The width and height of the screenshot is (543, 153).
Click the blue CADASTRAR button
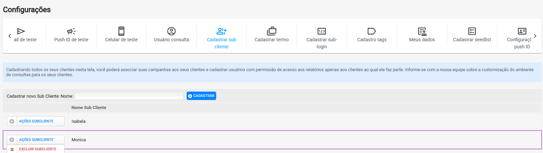[x=201, y=96]
